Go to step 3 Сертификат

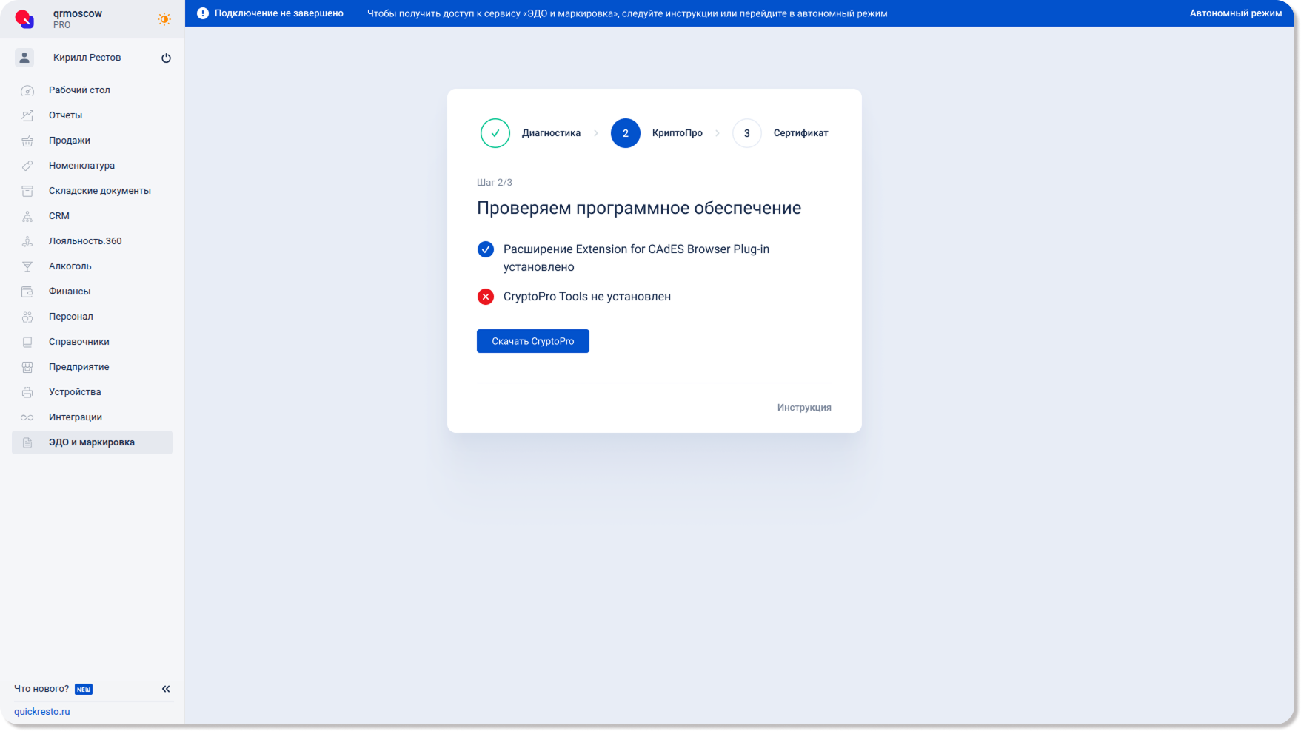[x=746, y=133]
